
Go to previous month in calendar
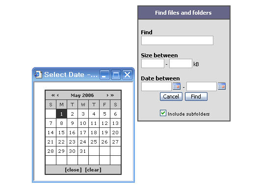(x=58, y=95)
